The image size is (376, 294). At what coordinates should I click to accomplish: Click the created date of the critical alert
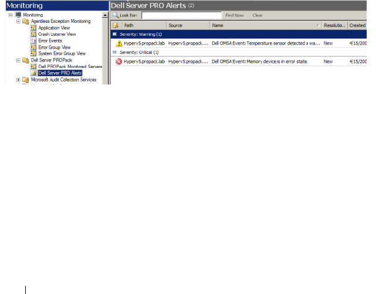coord(358,61)
